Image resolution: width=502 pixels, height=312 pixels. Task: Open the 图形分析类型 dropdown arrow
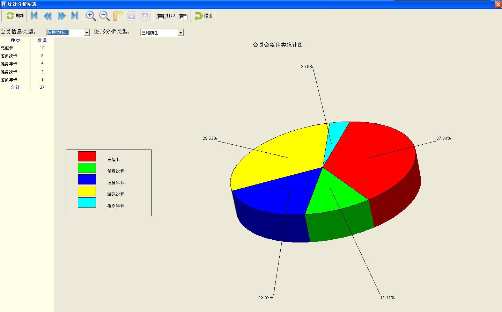click(180, 32)
